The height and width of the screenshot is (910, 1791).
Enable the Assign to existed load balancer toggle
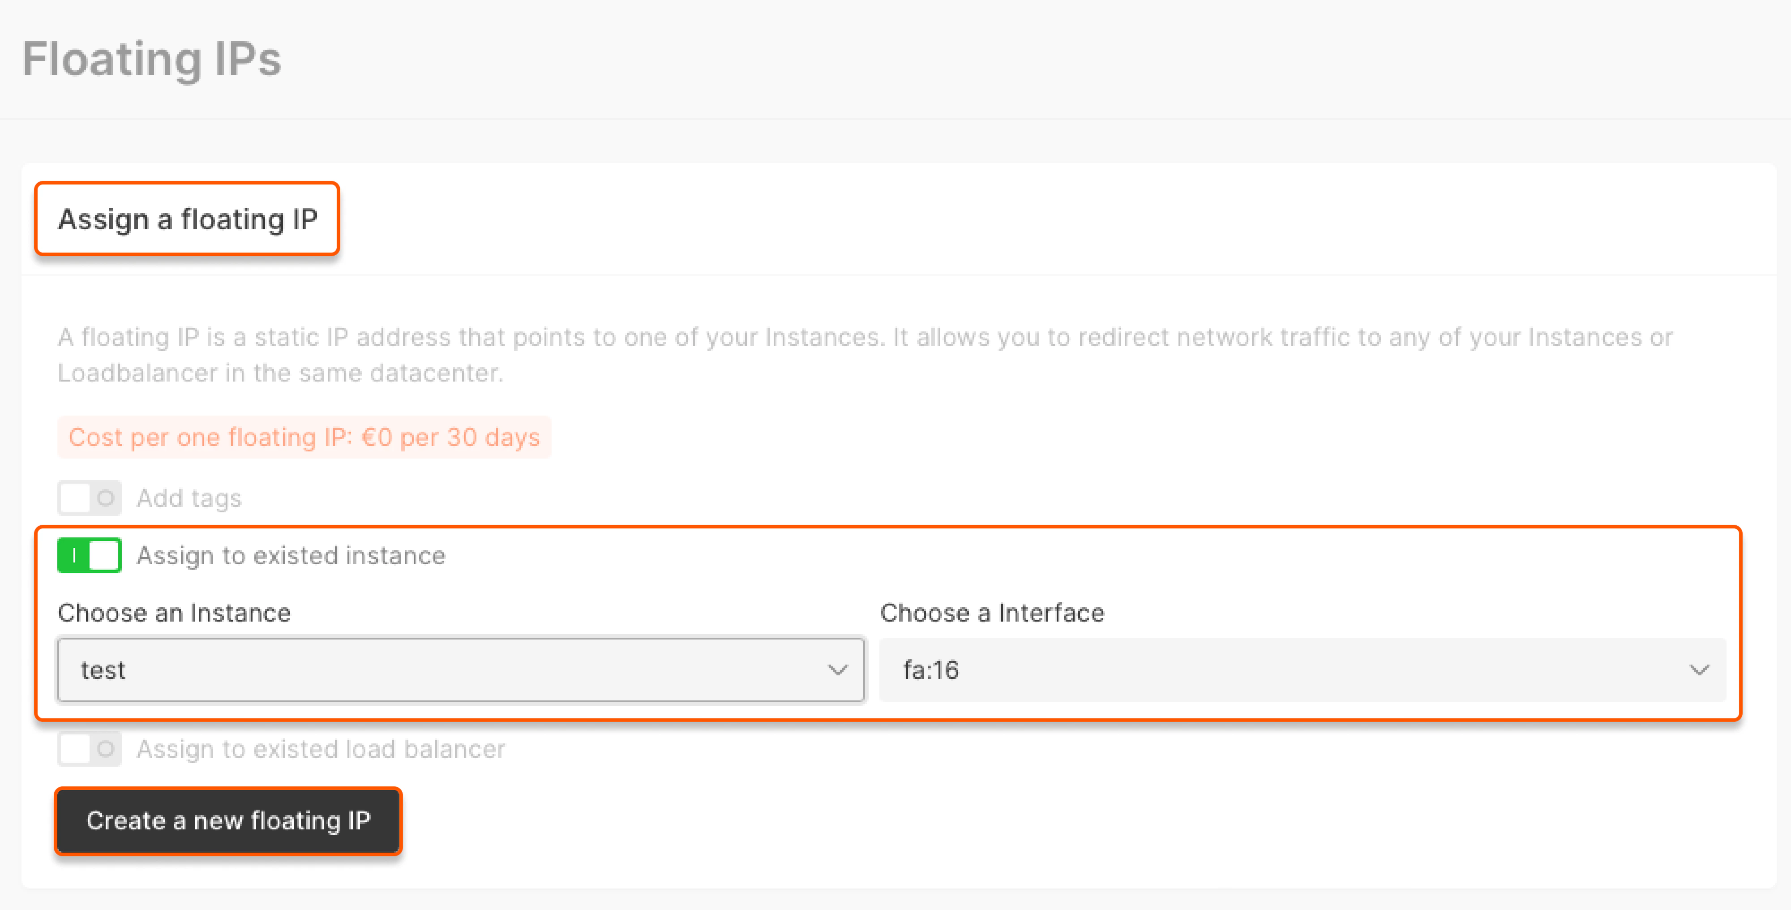tap(90, 749)
